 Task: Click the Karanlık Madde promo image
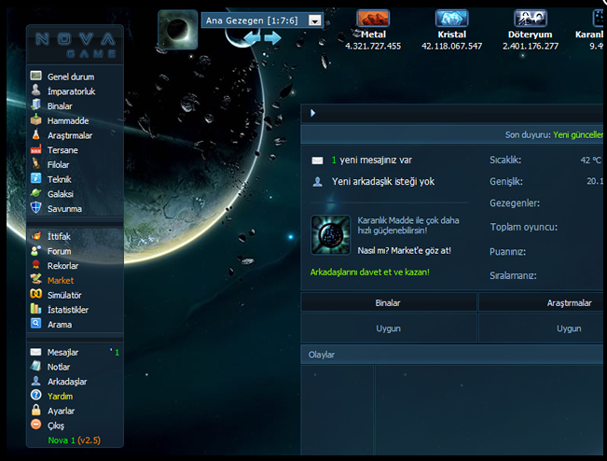pyautogui.click(x=331, y=235)
